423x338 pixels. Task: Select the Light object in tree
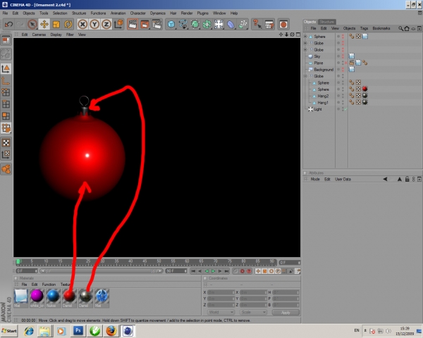pyautogui.click(x=318, y=109)
